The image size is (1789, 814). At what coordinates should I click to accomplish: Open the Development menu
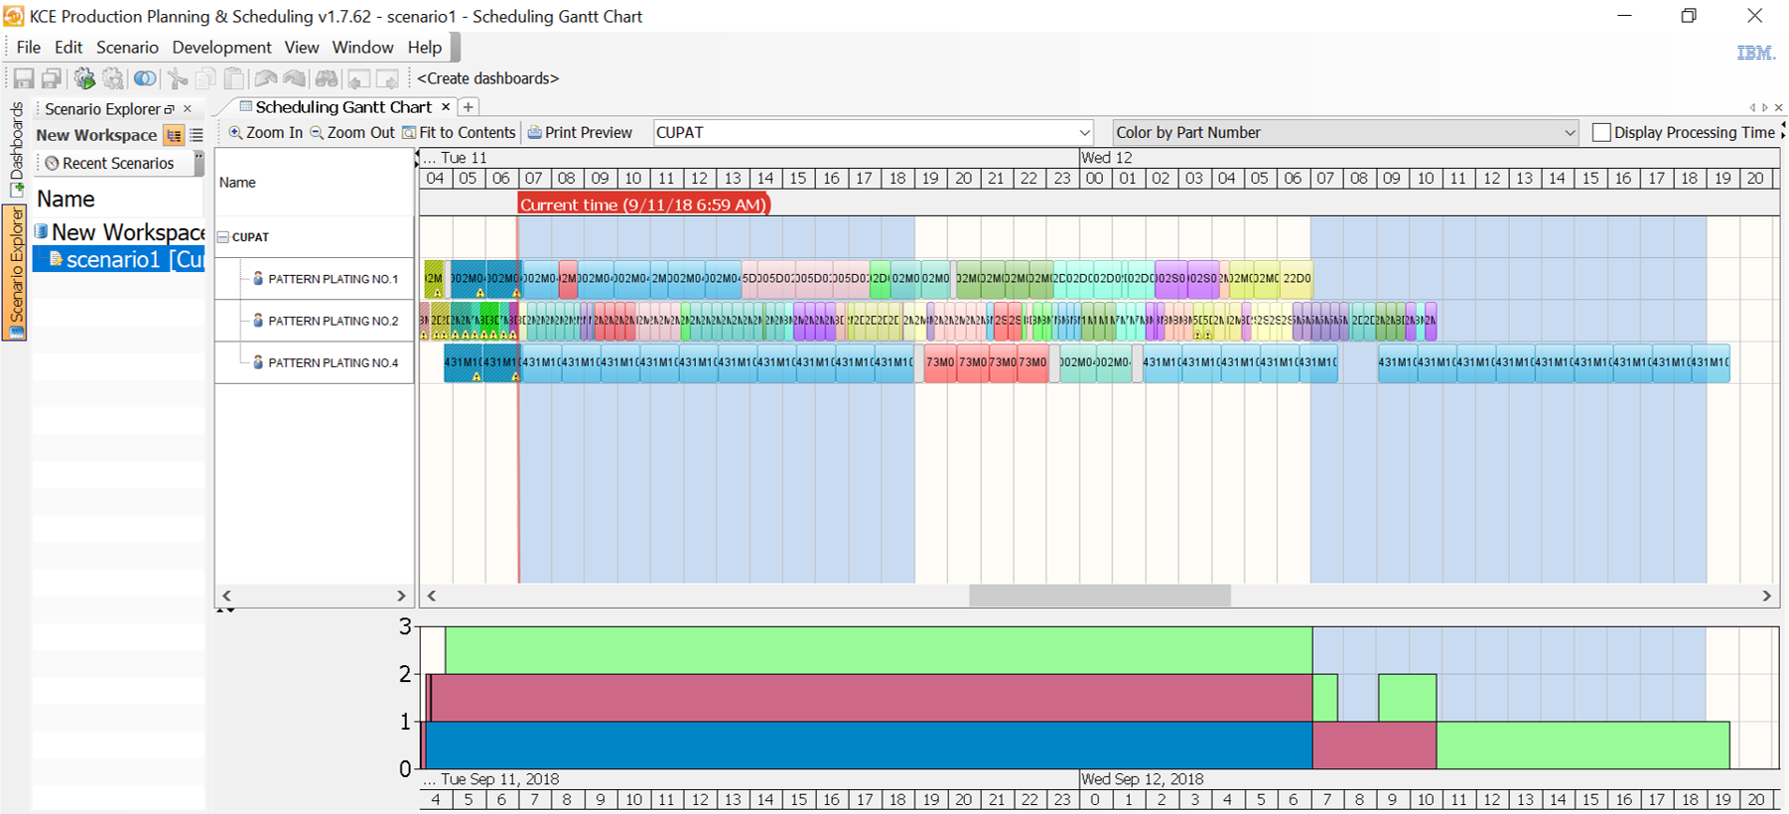(221, 48)
